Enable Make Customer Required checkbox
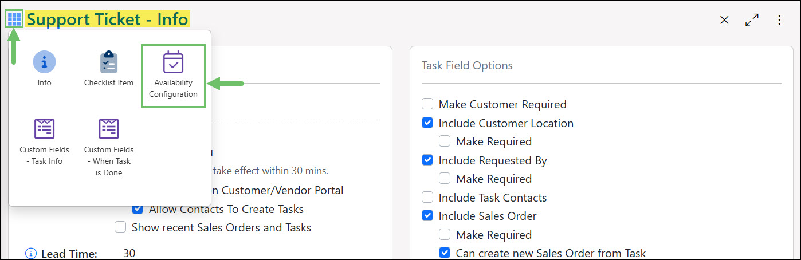 (x=427, y=104)
